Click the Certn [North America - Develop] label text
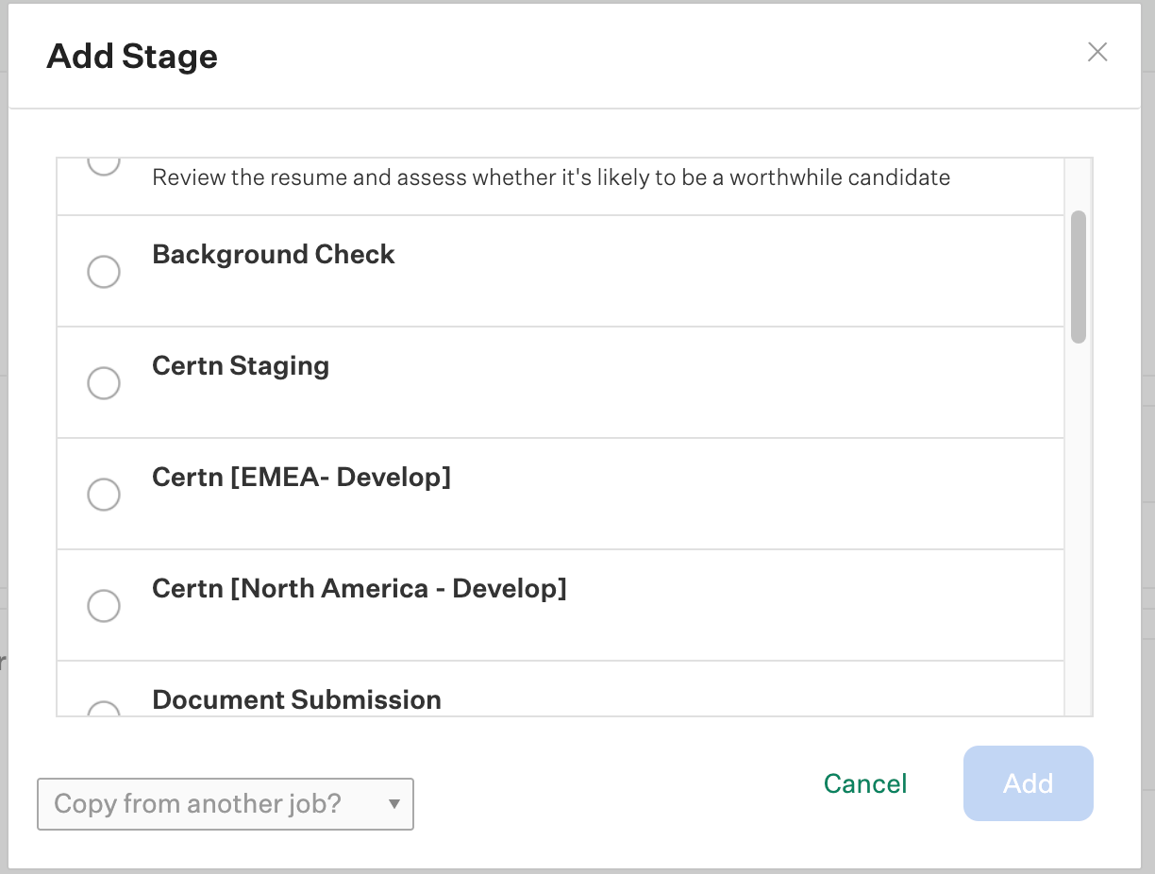Screen dimensions: 1155x874 coord(359,589)
